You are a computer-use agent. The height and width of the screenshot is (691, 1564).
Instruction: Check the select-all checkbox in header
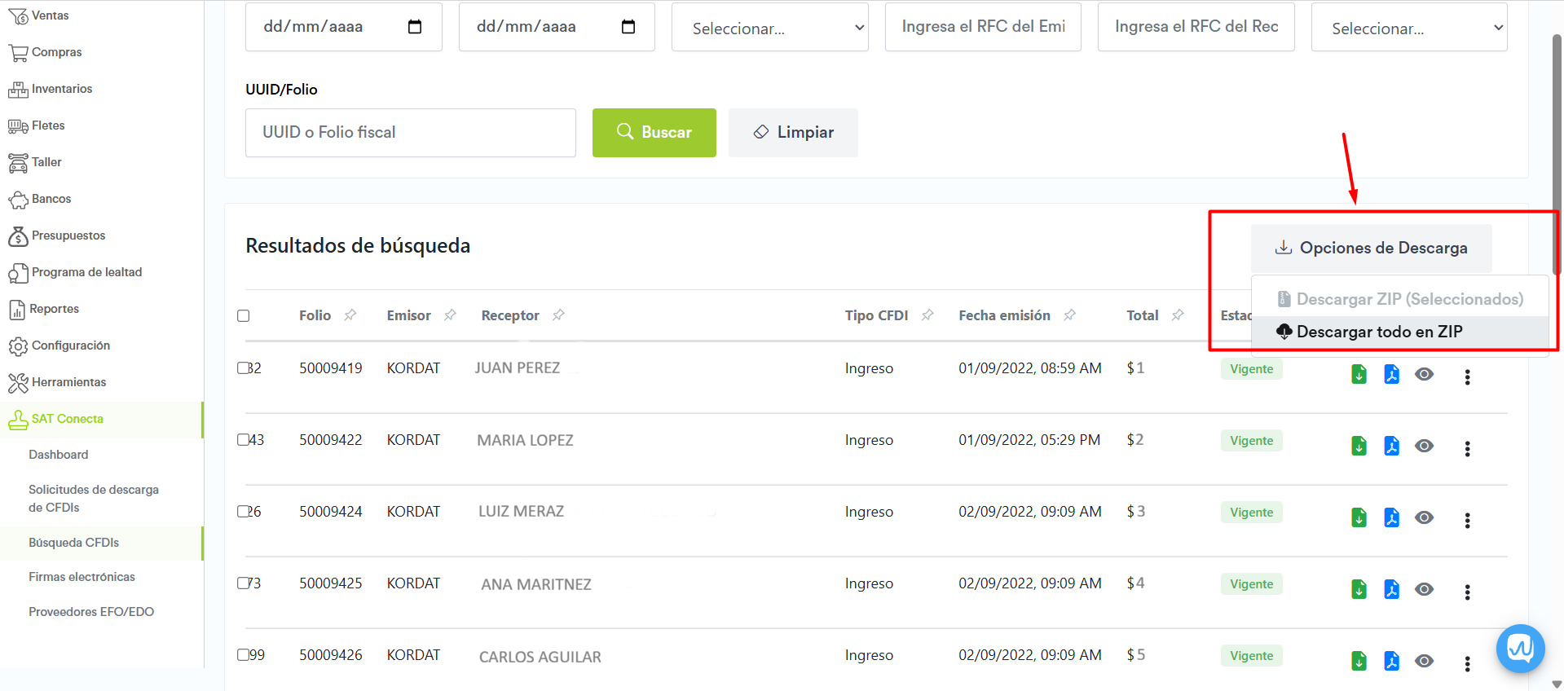click(x=243, y=316)
